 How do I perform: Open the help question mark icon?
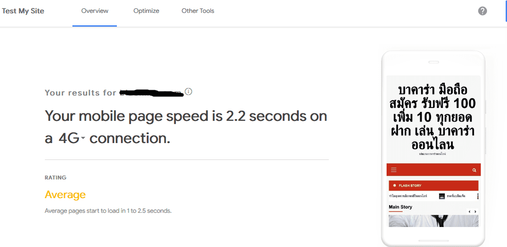483,11
